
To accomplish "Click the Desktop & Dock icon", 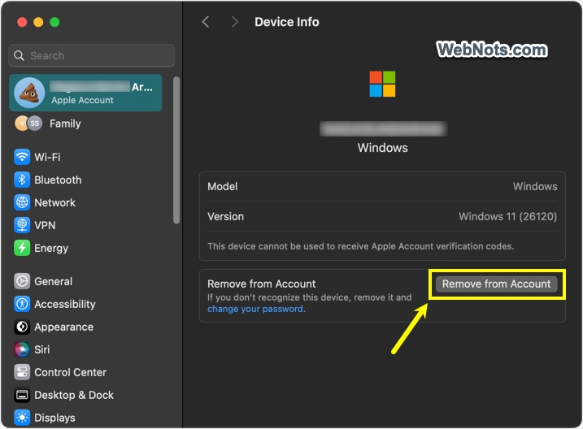I will (22, 395).
